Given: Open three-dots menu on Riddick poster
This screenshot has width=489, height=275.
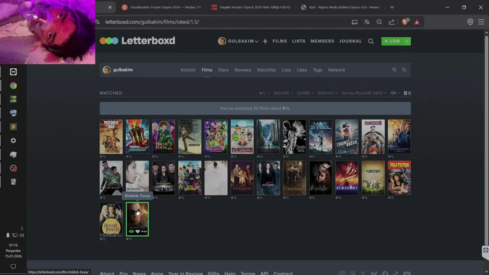Looking at the screenshot, I should pos(144,231).
